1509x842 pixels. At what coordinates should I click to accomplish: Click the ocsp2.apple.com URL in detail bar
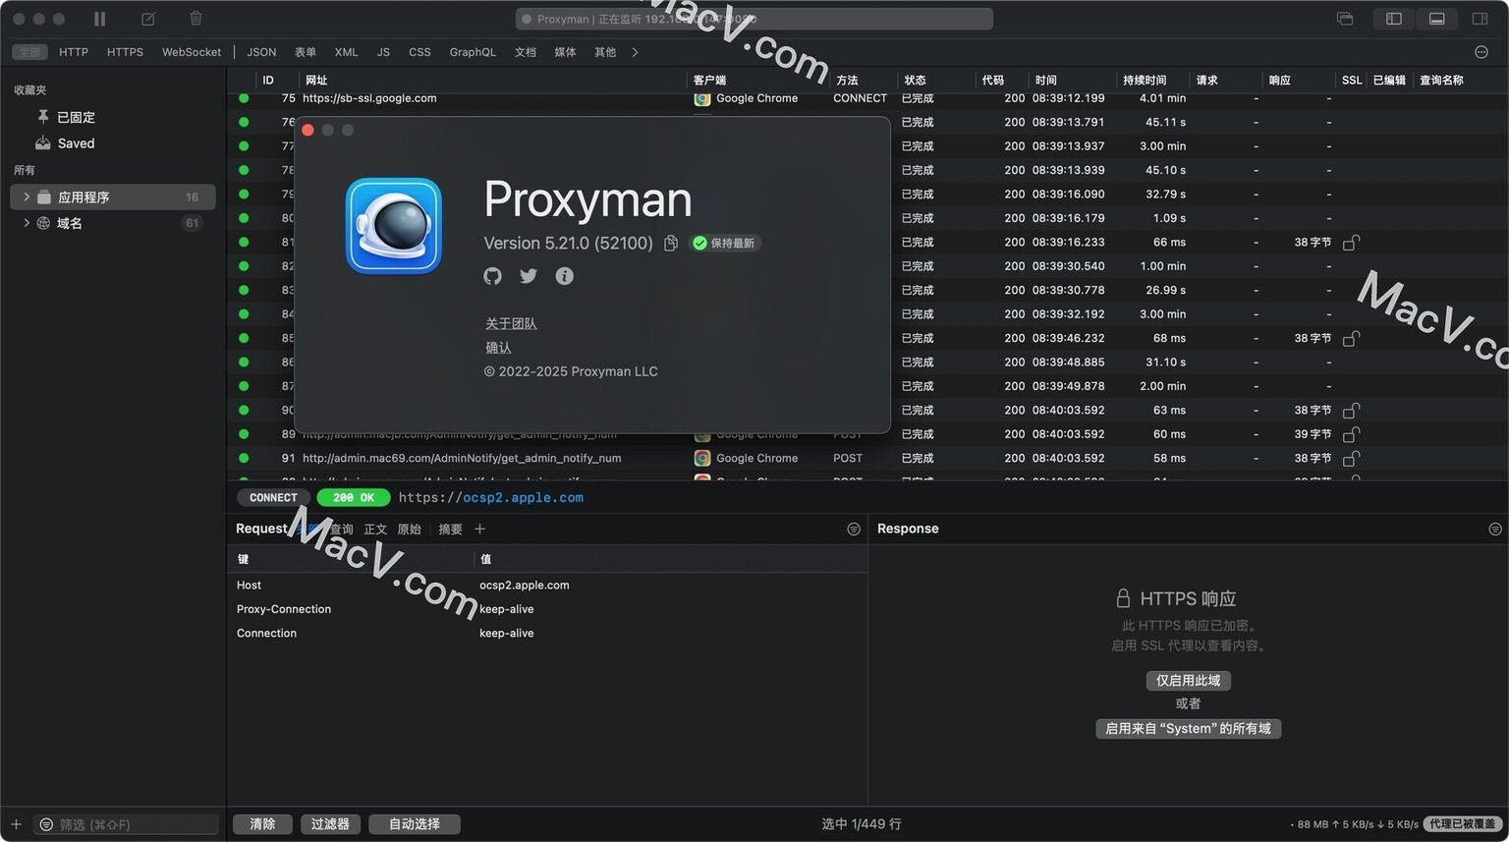(x=523, y=498)
